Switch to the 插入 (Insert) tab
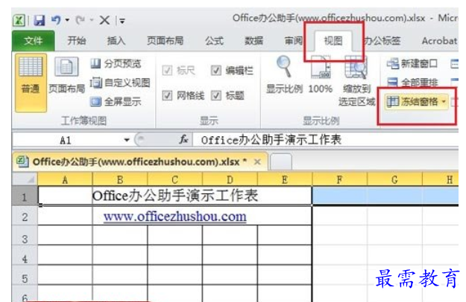 coord(116,41)
